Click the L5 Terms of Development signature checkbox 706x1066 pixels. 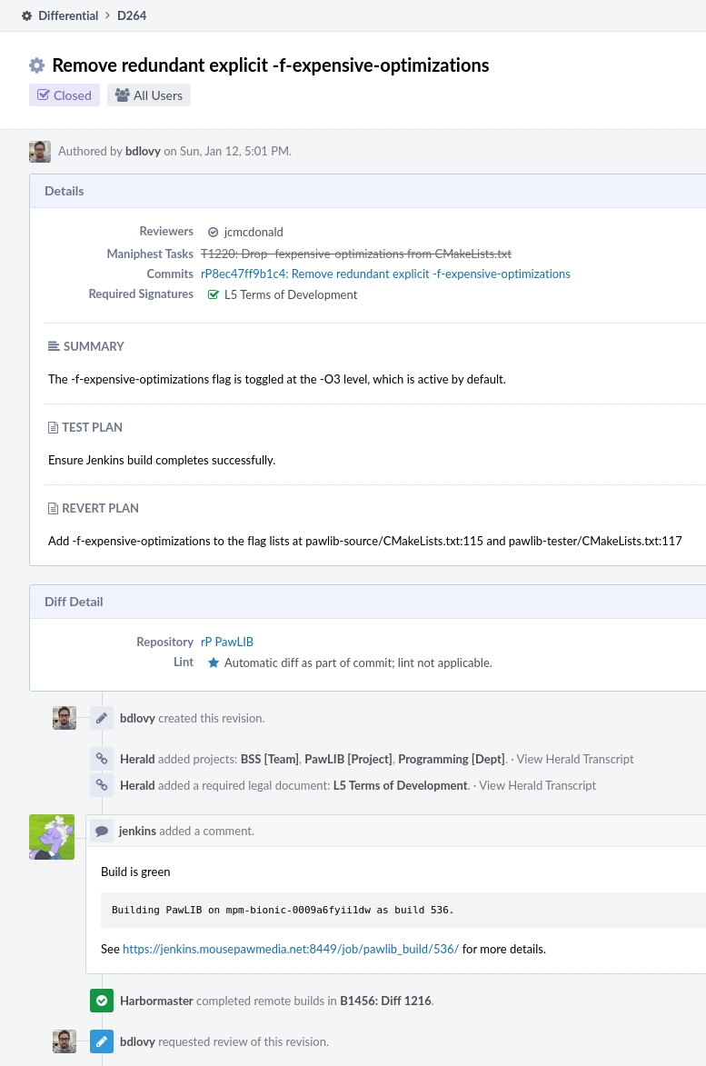[214, 294]
